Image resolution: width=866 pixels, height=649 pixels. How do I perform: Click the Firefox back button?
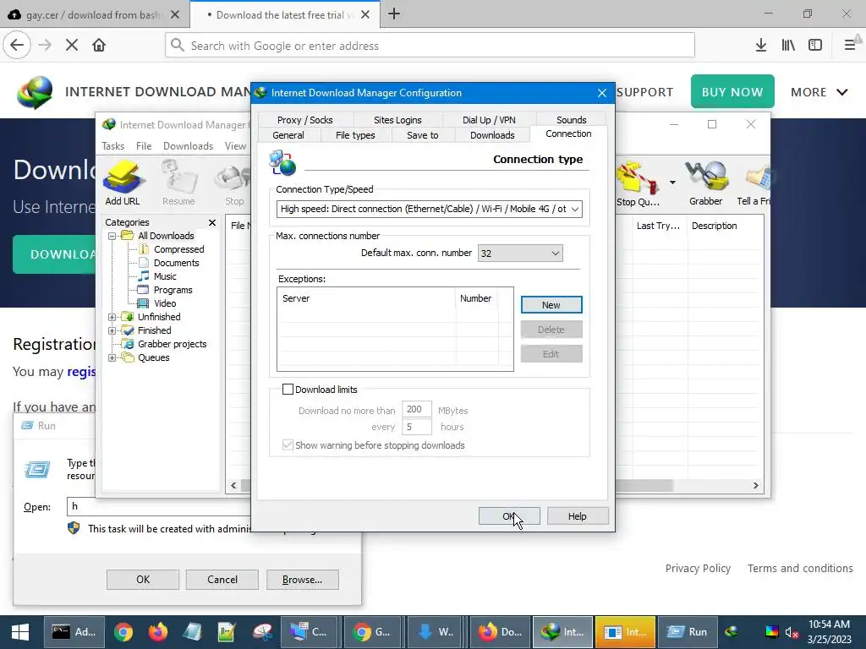[x=17, y=46]
